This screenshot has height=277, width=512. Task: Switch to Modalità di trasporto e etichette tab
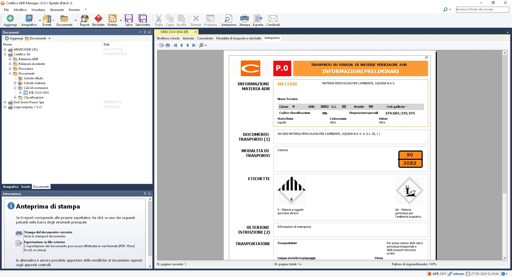coord(238,38)
